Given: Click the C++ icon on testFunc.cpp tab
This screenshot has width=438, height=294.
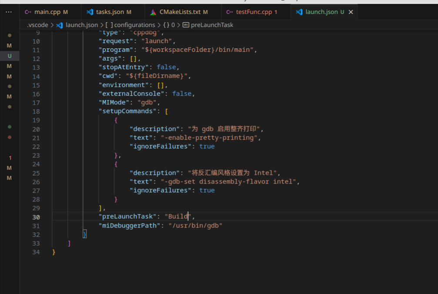Looking at the screenshot, I should [x=230, y=12].
